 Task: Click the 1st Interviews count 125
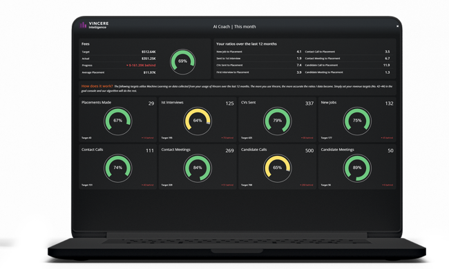pos(229,103)
